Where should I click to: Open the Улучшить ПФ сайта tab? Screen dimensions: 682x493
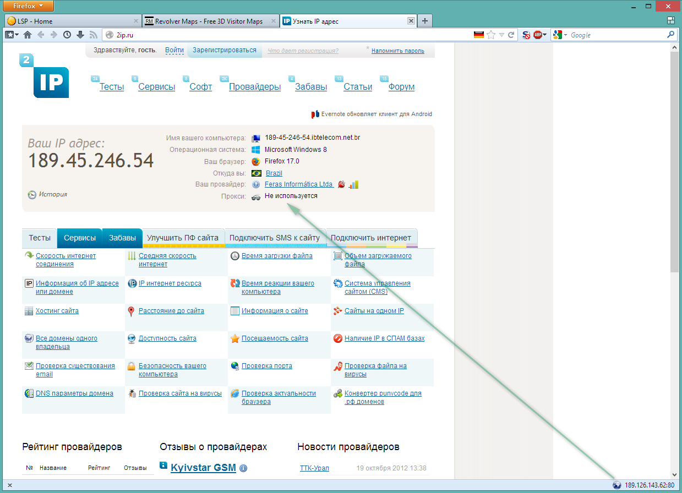[183, 238]
